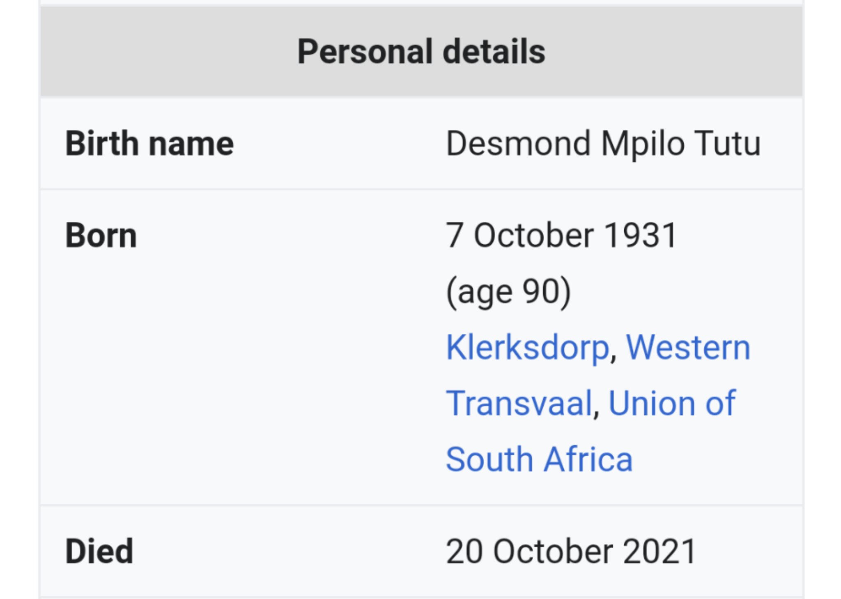
Task: Click the Birth name row label
Action: [x=149, y=144]
